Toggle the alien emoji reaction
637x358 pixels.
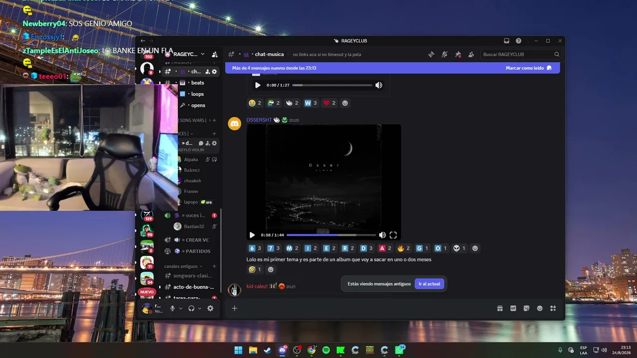point(459,248)
